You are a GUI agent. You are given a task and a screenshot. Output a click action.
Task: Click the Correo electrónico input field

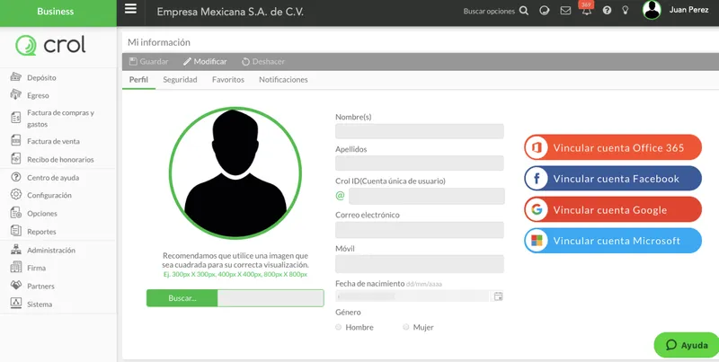[x=420, y=230]
